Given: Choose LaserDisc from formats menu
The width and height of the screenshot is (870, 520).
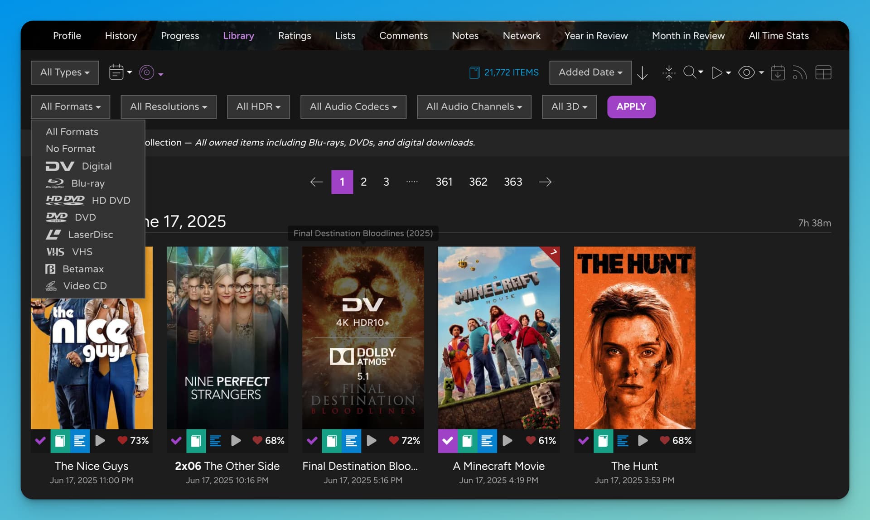Looking at the screenshot, I should (x=88, y=235).
